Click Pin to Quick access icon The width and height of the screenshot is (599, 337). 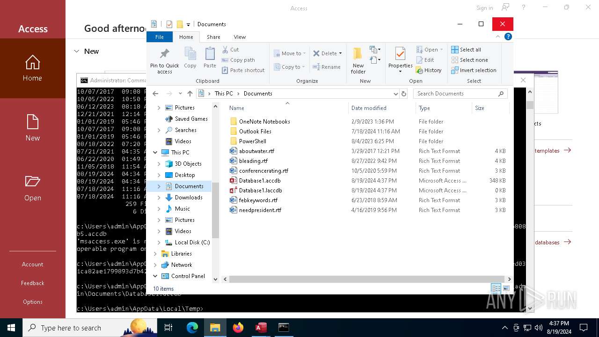click(164, 54)
